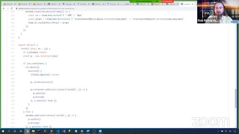Open purple Visual Studio from the taskbar
This screenshot has width=239, height=134.
click(x=64, y=131)
